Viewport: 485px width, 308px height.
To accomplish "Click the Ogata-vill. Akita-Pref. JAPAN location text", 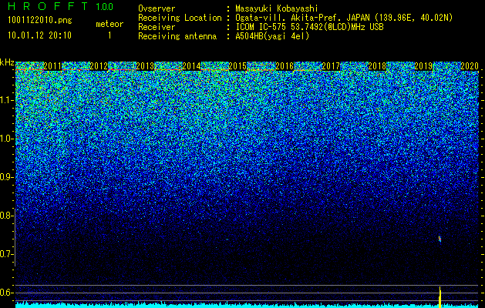I will [344, 18].
